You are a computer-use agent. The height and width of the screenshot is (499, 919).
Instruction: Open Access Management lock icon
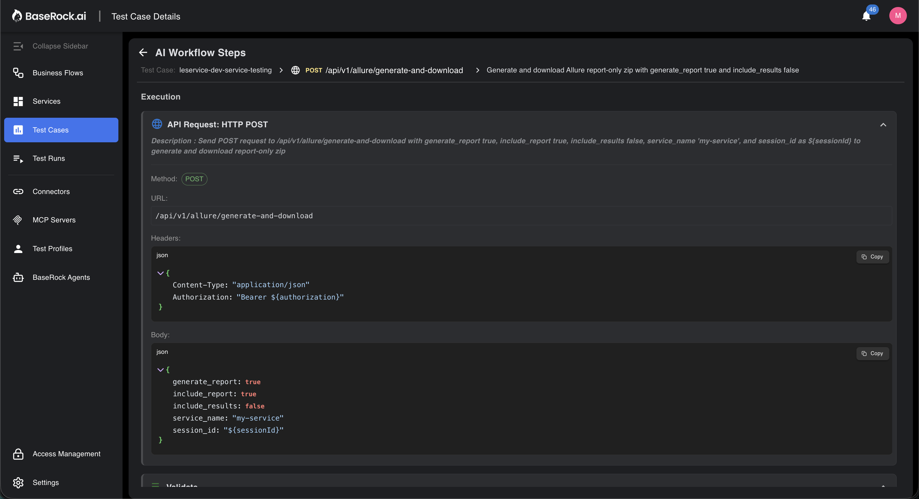pyautogui.click(x=18, y=454)
